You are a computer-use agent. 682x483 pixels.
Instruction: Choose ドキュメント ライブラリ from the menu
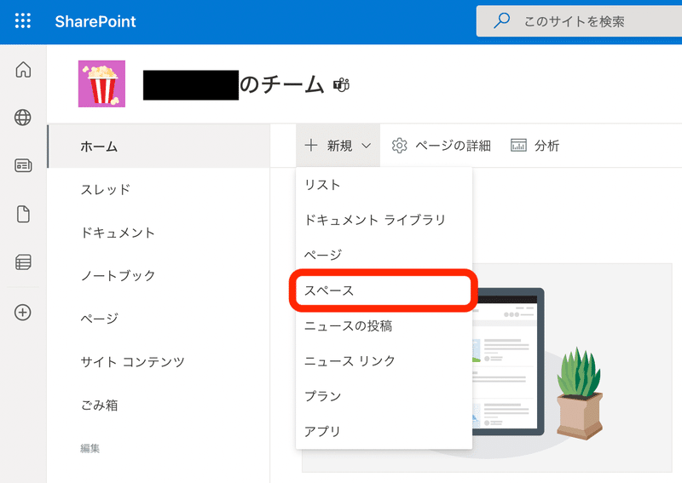pos(384,220)
